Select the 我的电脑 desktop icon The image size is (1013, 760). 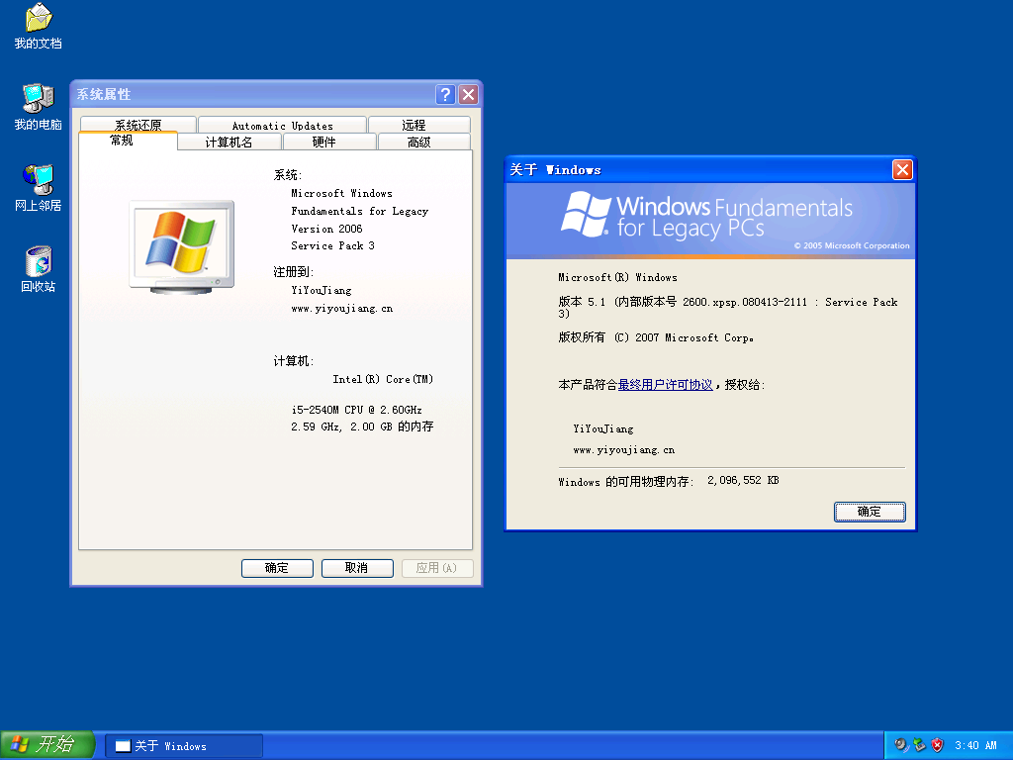39,107
